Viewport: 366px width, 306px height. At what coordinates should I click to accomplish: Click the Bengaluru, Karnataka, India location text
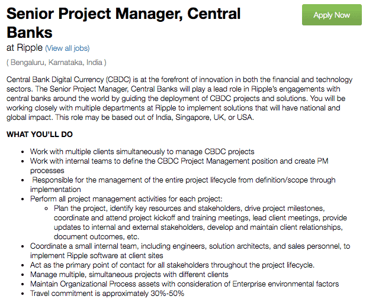[56, 63]
